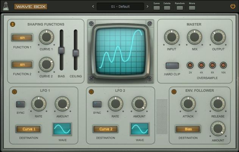
Task: Select 4X oversample option
Action: [201, 65]
